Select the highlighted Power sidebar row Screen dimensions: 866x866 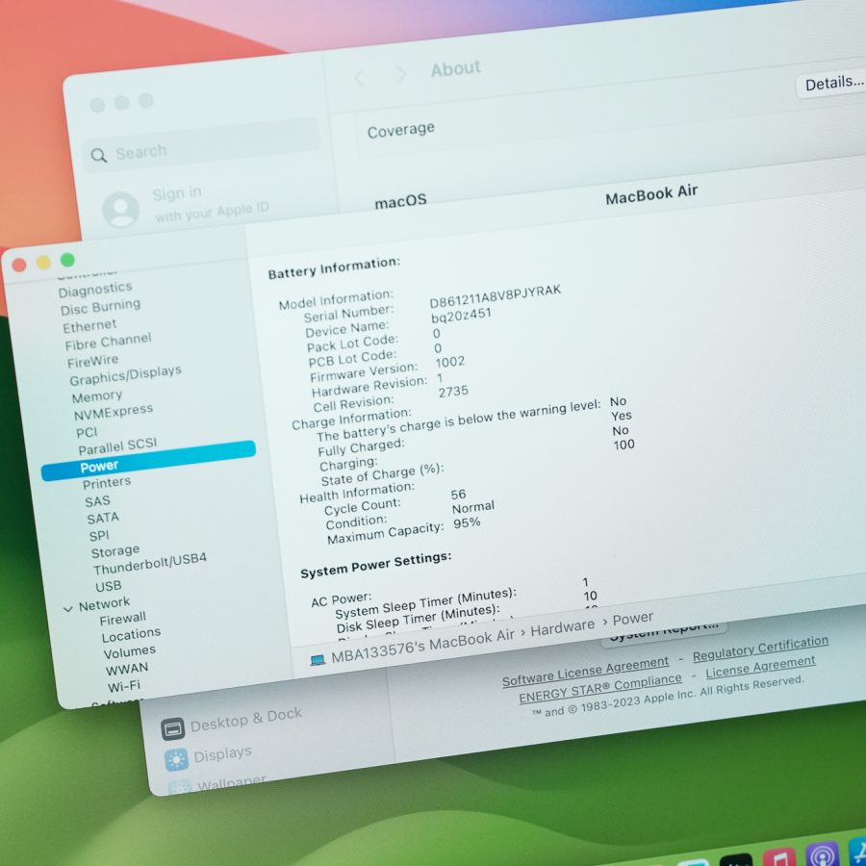pyautogui.click(x=148, y=461)
